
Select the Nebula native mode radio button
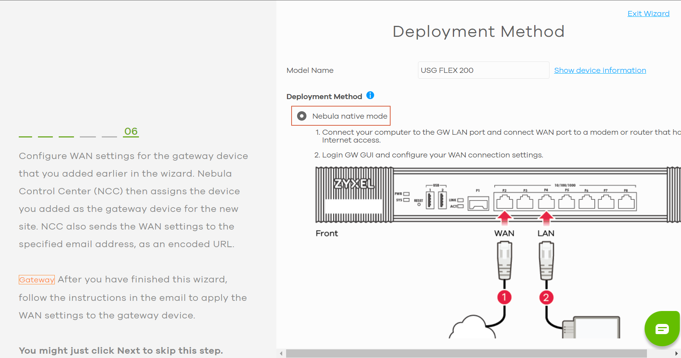tap(302, 116)
